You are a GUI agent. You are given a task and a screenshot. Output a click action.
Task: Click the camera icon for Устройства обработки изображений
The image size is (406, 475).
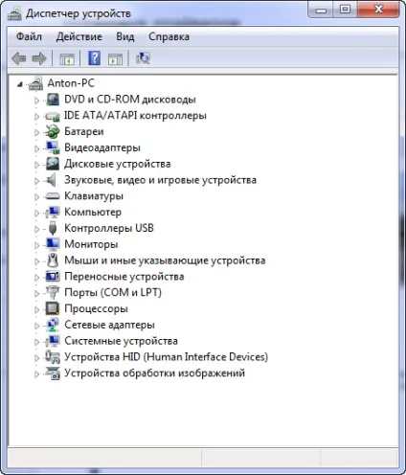[53, 373]
